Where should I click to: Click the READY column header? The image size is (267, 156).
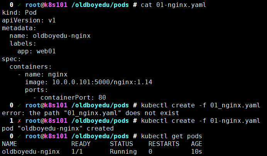(81, 144)
